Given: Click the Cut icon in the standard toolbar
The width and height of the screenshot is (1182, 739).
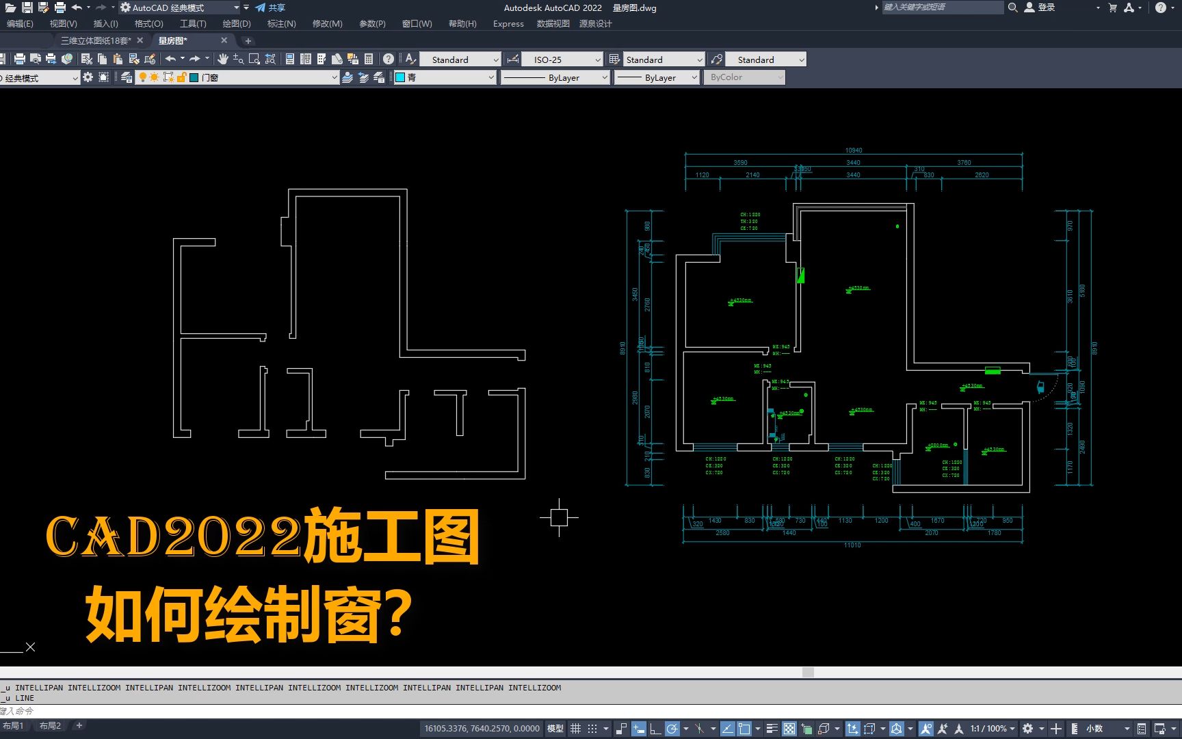Looking at the screenshot, I should point(87,59).
